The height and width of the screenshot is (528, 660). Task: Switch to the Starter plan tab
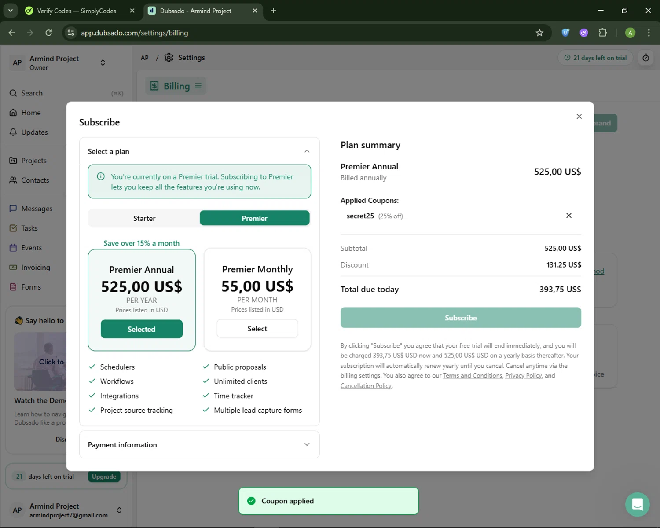coord(144,218)
